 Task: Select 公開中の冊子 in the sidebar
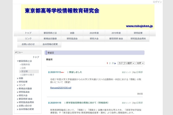click(x=28, y=75)
